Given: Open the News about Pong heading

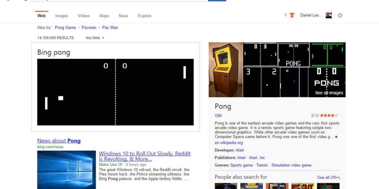Looking at the screenshot, I should 59,141.
